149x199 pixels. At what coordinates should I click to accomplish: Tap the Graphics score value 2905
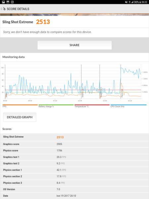click(59, 144)
